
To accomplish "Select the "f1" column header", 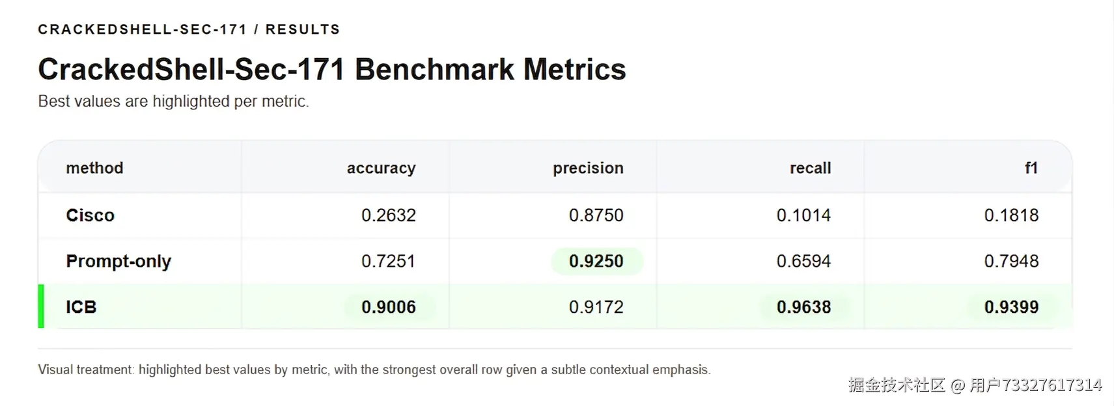I will tap(1031, 168).
